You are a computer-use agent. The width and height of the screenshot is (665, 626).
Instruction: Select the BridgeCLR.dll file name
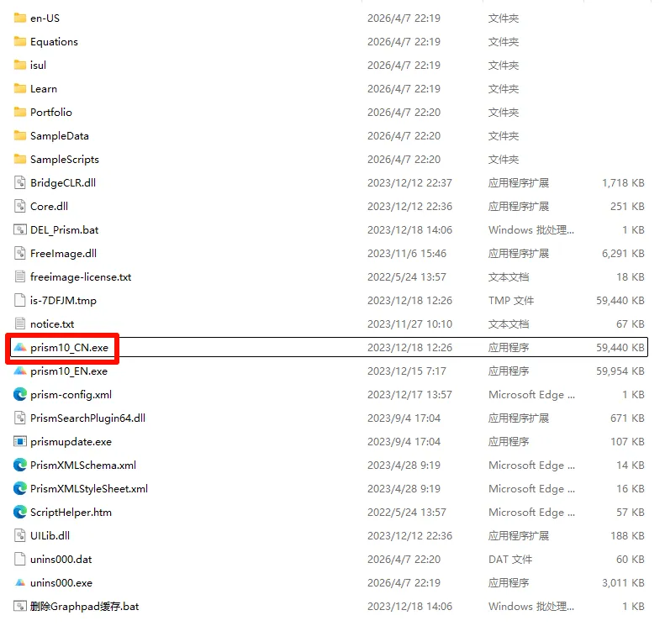(63, 182)
